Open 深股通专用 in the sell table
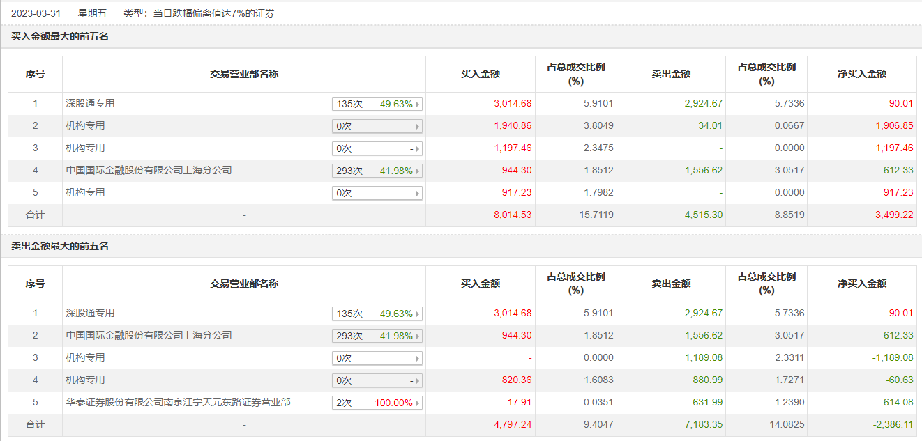The height and width of the screenshot is (441, 922). click(90, 313)
